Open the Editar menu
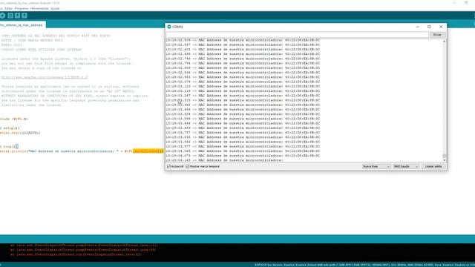Image resolution: width=475 pixels, height=267 pixels. [8, 8]
